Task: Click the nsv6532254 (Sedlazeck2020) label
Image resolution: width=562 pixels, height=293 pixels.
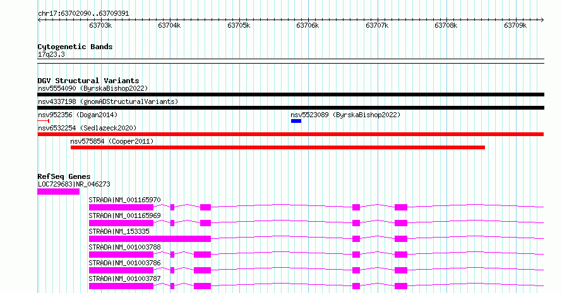Action: point(87,128)
